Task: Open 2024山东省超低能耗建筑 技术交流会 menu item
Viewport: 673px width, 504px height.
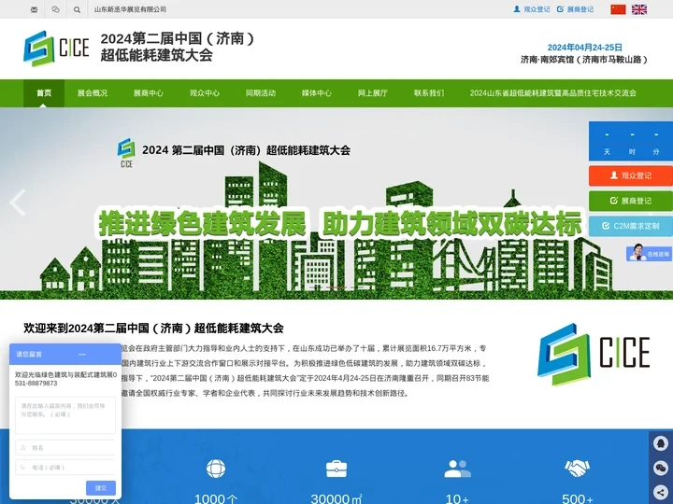Action: tap(552, 93)
